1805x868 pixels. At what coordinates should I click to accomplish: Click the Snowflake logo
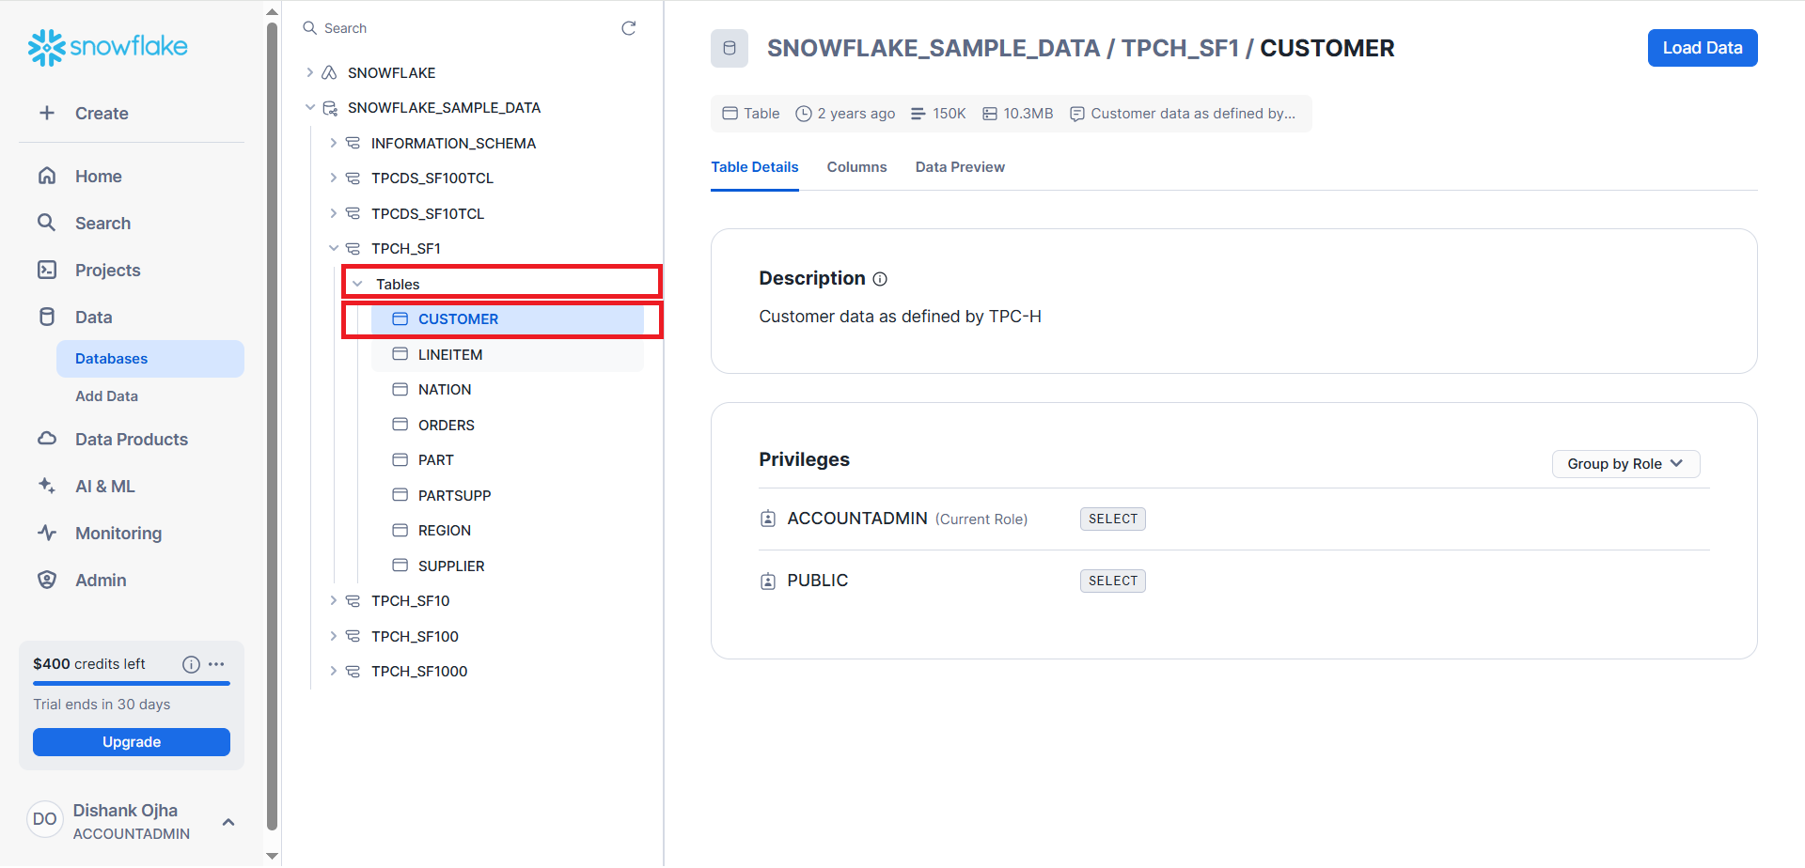tap(108, 47)
